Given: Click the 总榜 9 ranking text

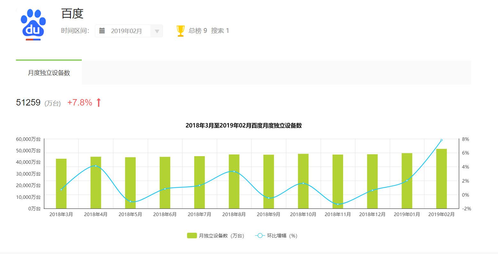Looking at the screenshot, I should pyautogui.click(x=198, y=31).
